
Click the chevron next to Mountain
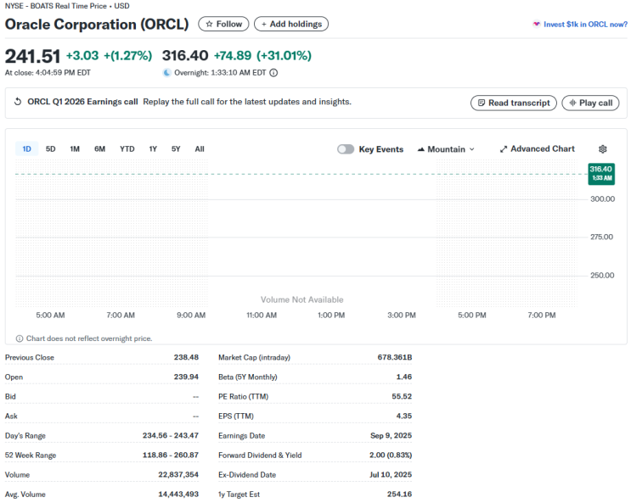click(472, 149)
